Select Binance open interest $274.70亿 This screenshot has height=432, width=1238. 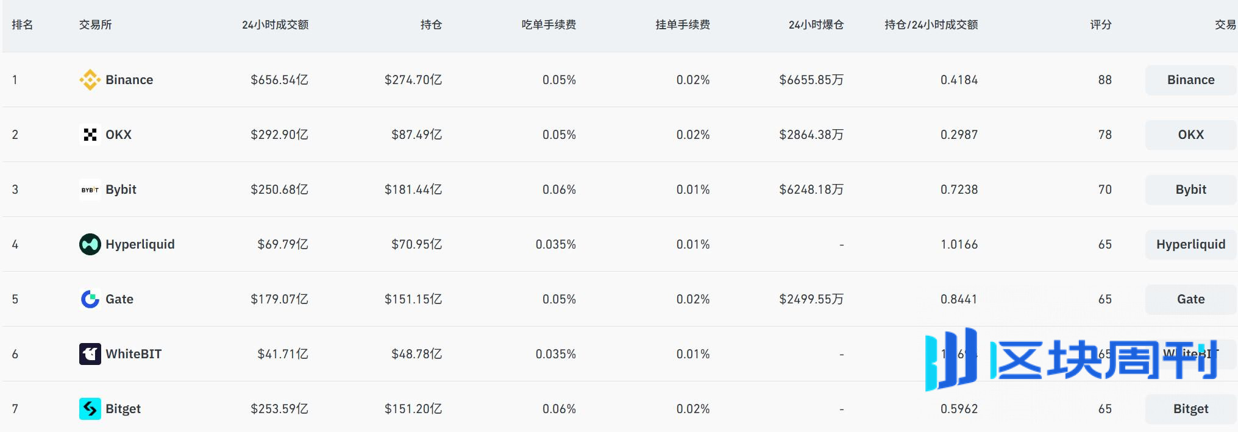[413, 80]
